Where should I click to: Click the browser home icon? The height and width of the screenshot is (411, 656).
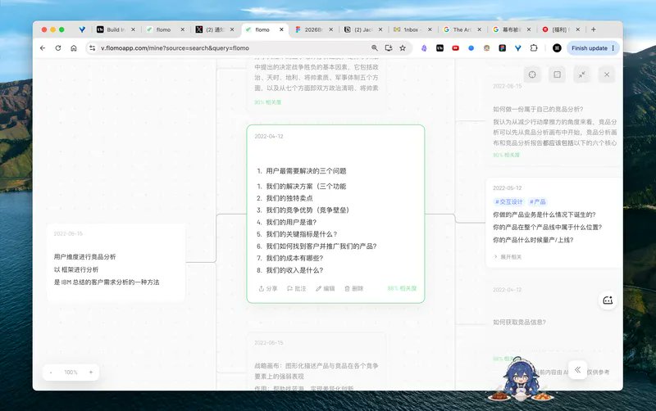point(74,48)
